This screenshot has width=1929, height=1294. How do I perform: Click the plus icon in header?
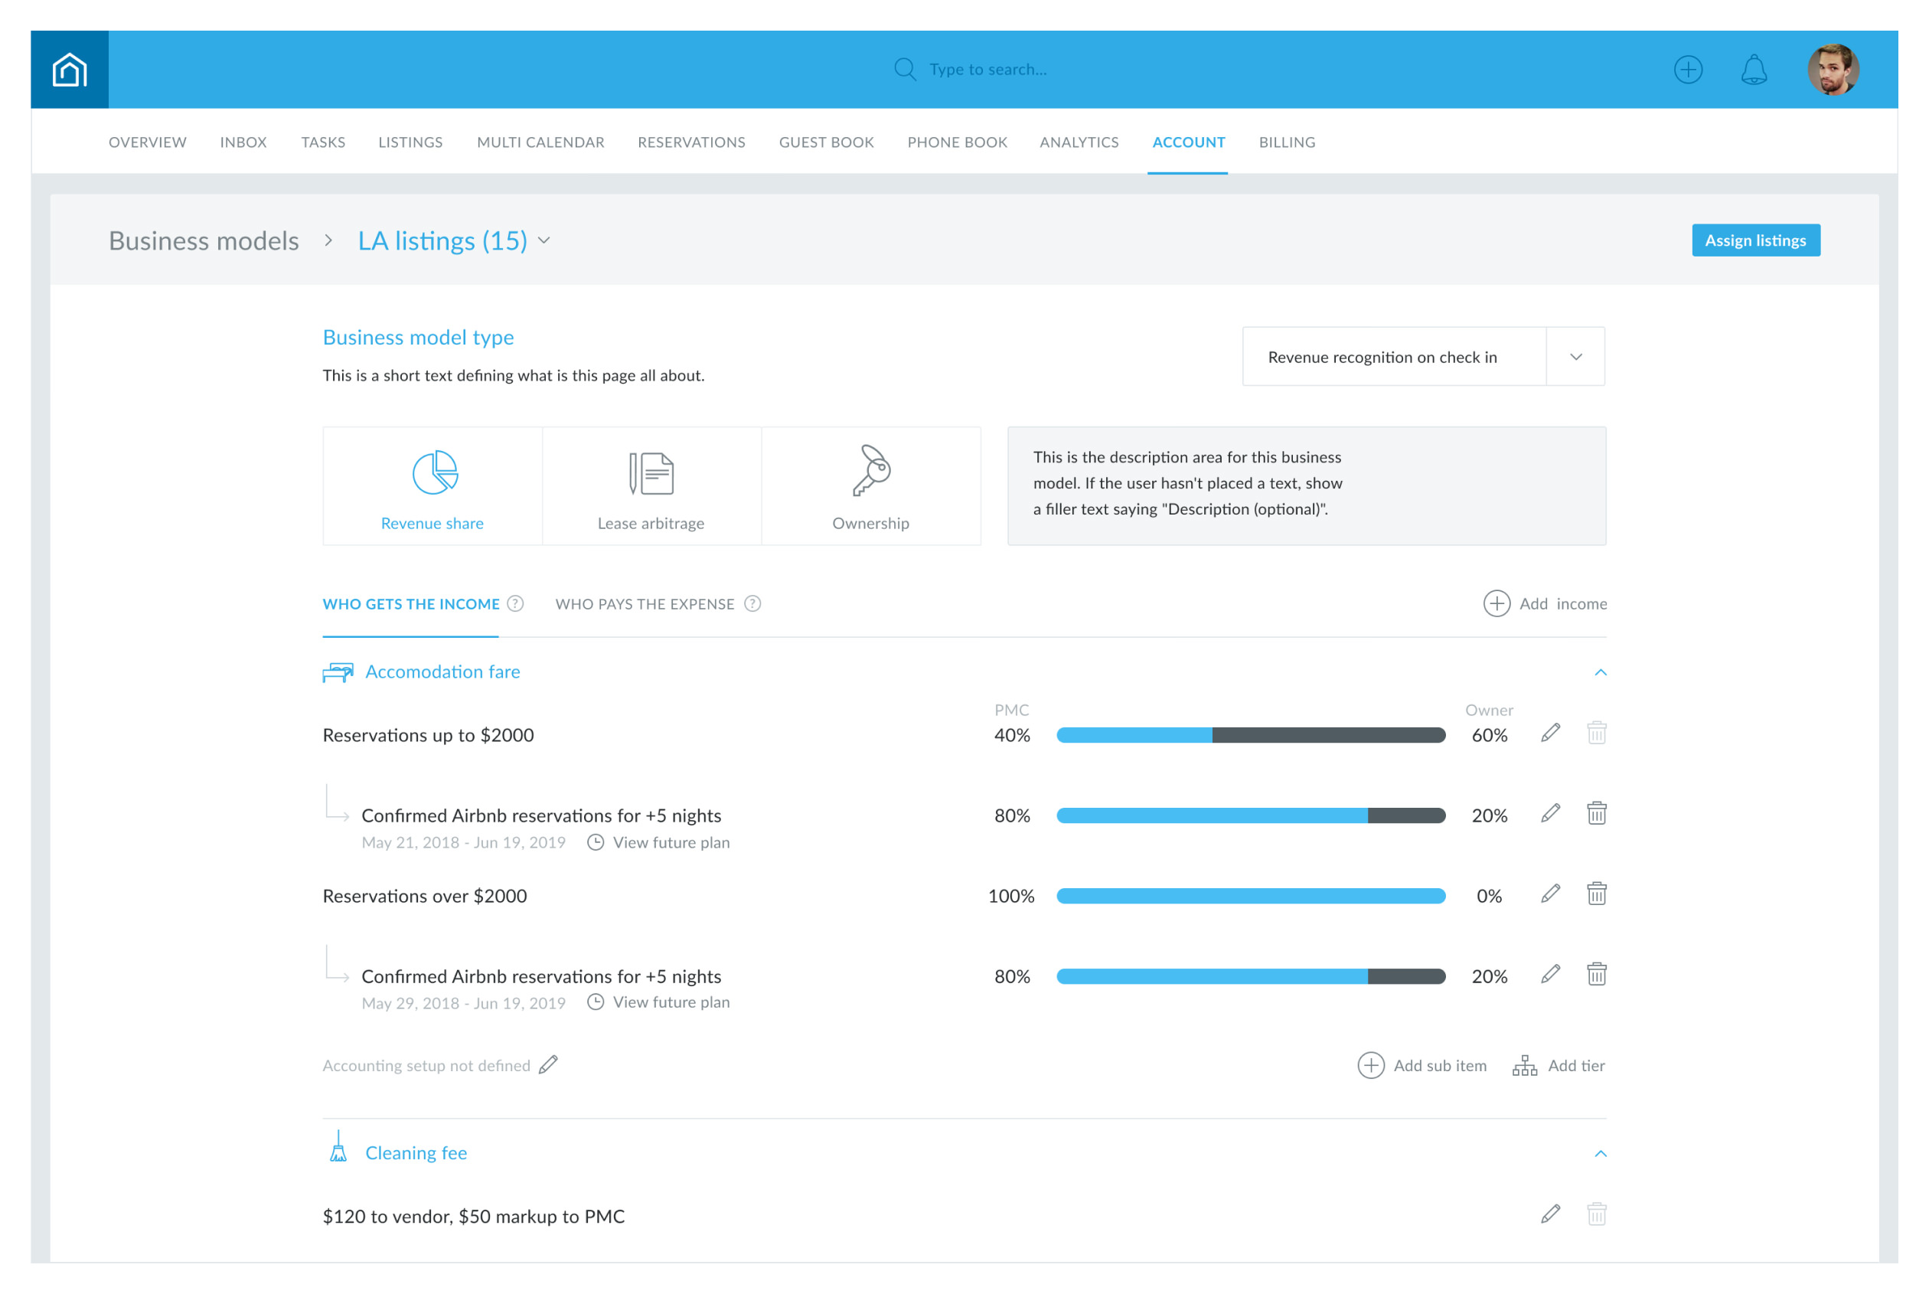(1687, 70)
